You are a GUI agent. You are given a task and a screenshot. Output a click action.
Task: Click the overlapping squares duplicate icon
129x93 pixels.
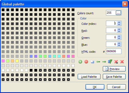[92, 62]
